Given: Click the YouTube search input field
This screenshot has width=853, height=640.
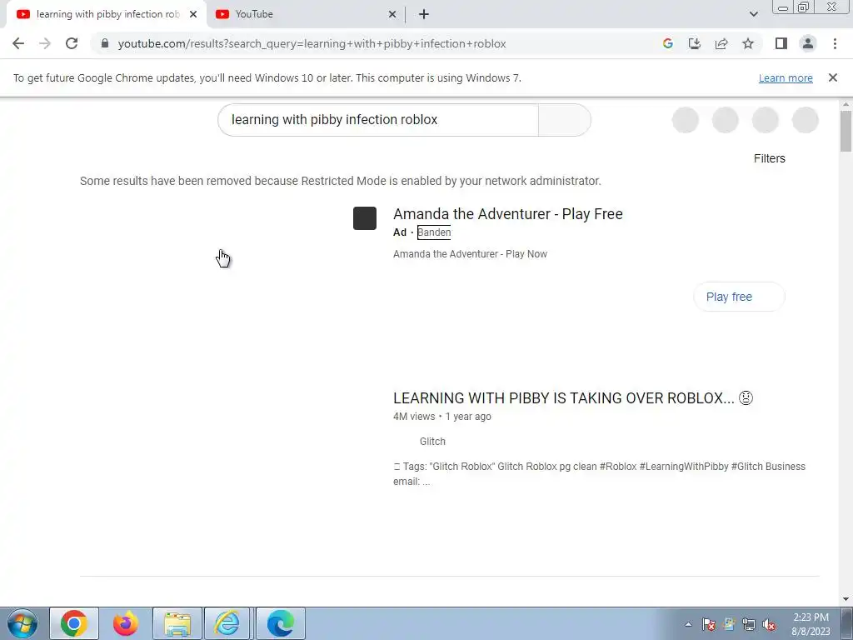Looking at the screenshot, I should (378, 120).
